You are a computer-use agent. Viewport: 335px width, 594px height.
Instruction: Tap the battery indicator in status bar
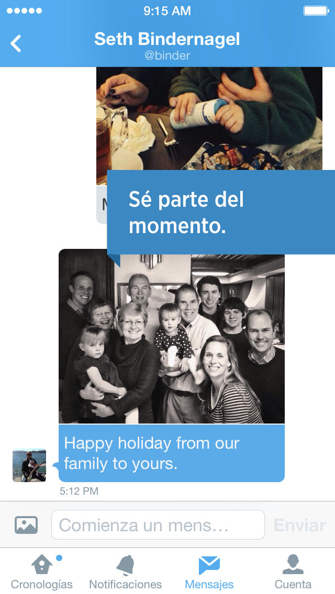(316, 10)
